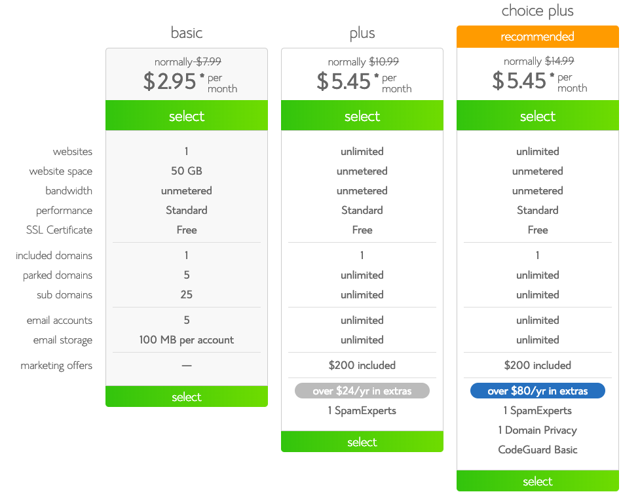Select the plus hosting plan

[362, 115]
